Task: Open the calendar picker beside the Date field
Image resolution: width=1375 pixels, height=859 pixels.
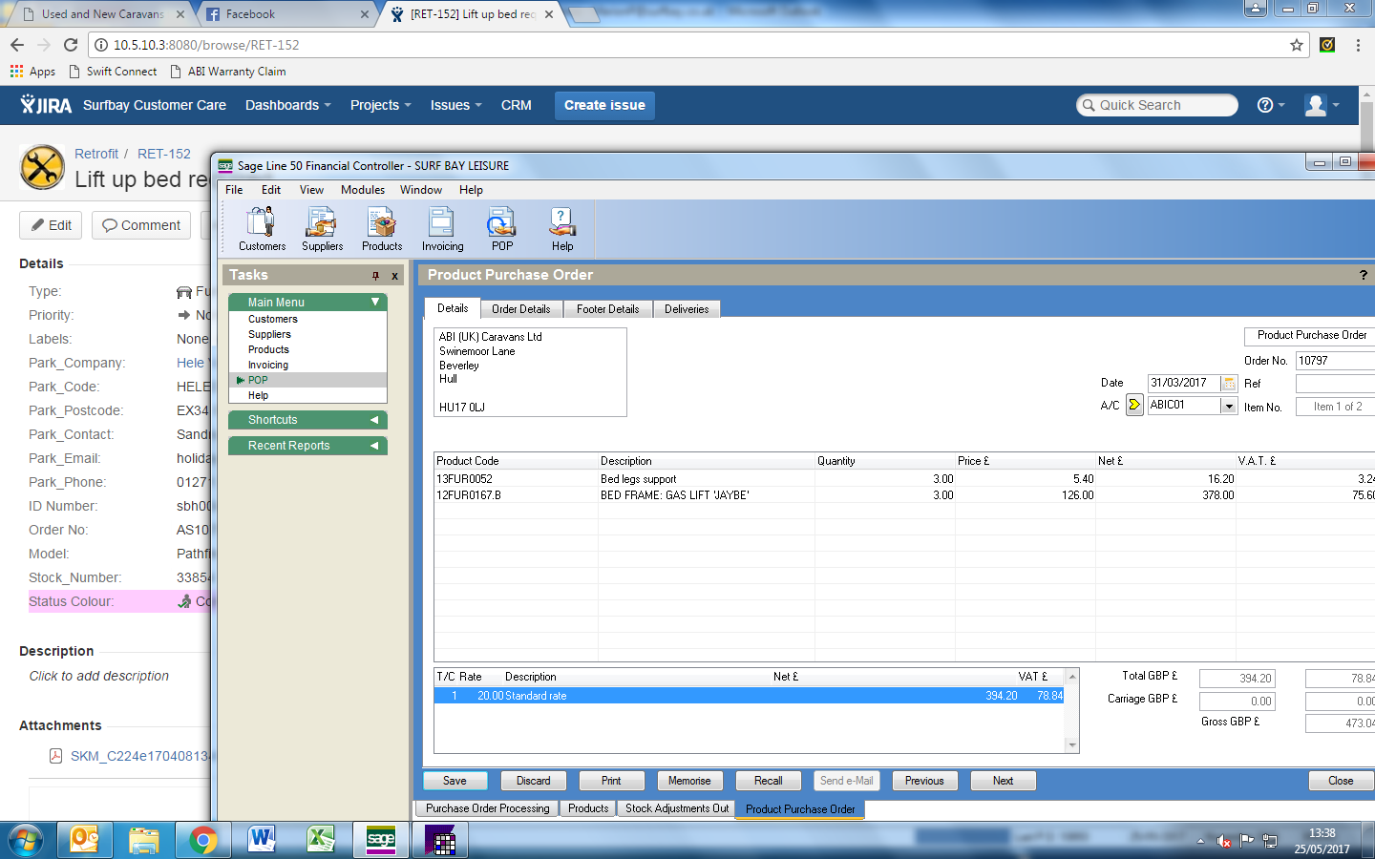Action: coord(1229,383)
